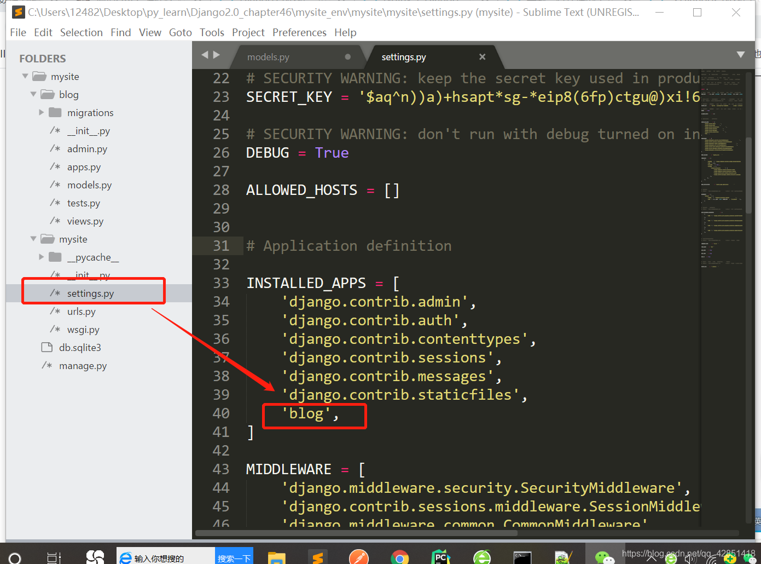Screen dimensions: 761x564
Task: Collapse the blog folder triangle
Action: click(x=33, y=94)
